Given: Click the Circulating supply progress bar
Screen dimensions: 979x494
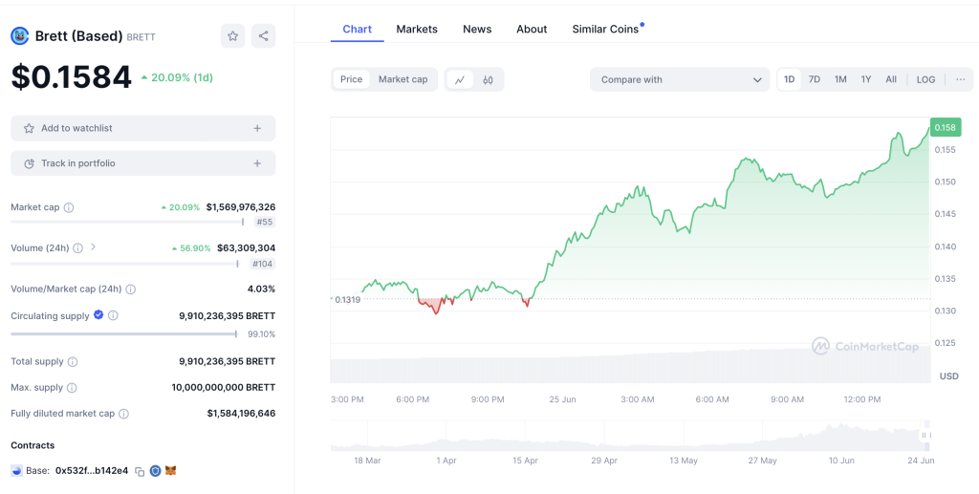Looking at the screenshot, I should click(x=123, y=333).
